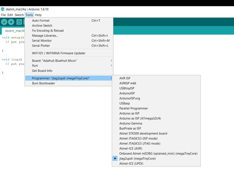This screenshot has height=189, width=234.
Task: Click Burn Bootloader
Action: click(69, 83)
